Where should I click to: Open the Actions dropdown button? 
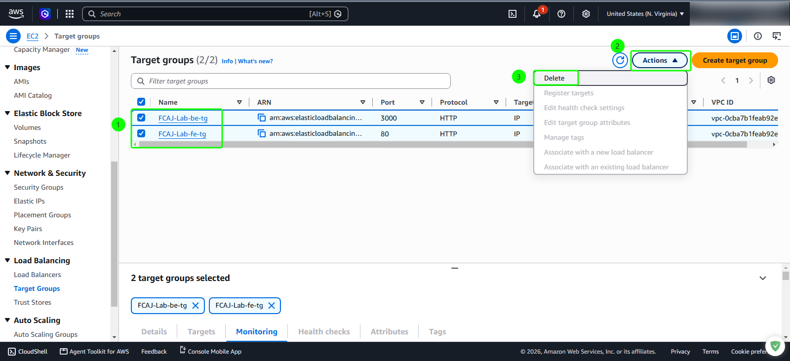point(660,60)
